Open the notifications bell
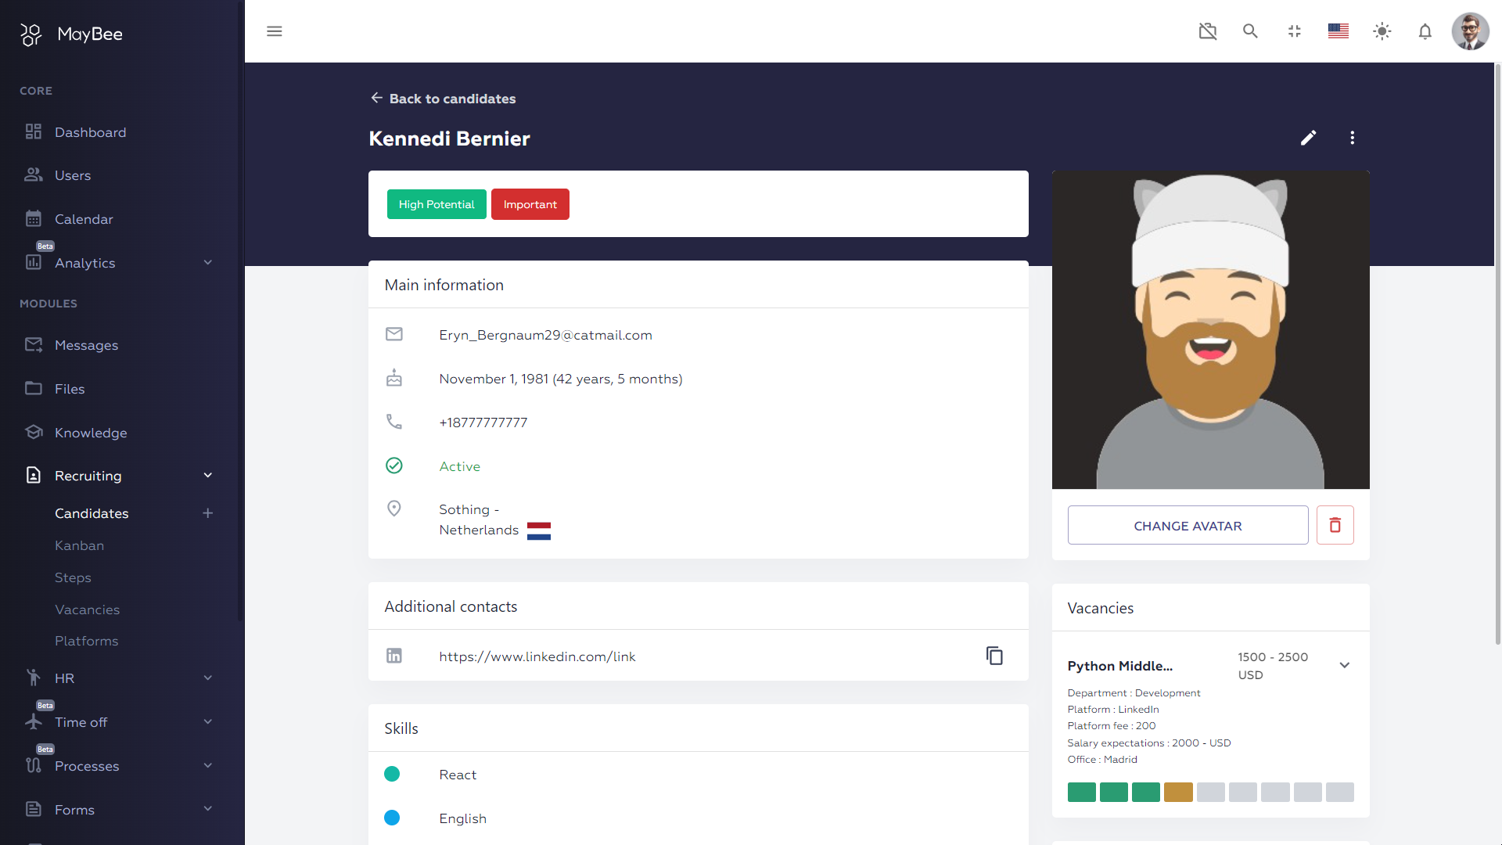 pyautogui.click(x=1425, y=31)
